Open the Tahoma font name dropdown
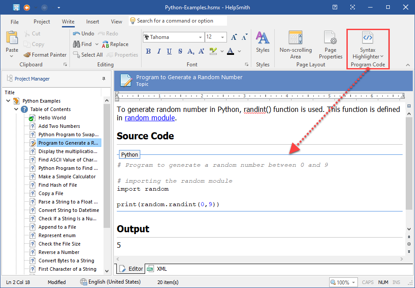This screenshot has width=415, height=288. [x=200, y=37]
